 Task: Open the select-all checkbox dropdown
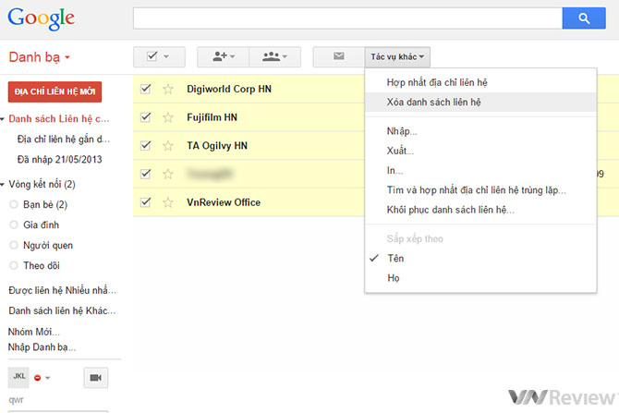pos(159,56)
